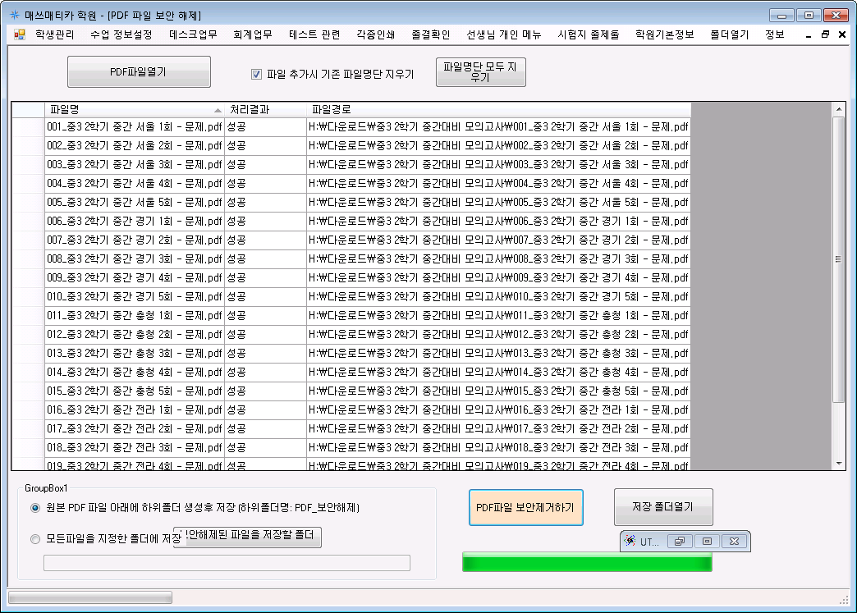Image resolution: width=857 pixels, height=613 pixels.
Task: Select file 014_중3 2학기 중간 충청 4회
Action: click(134, 372)
